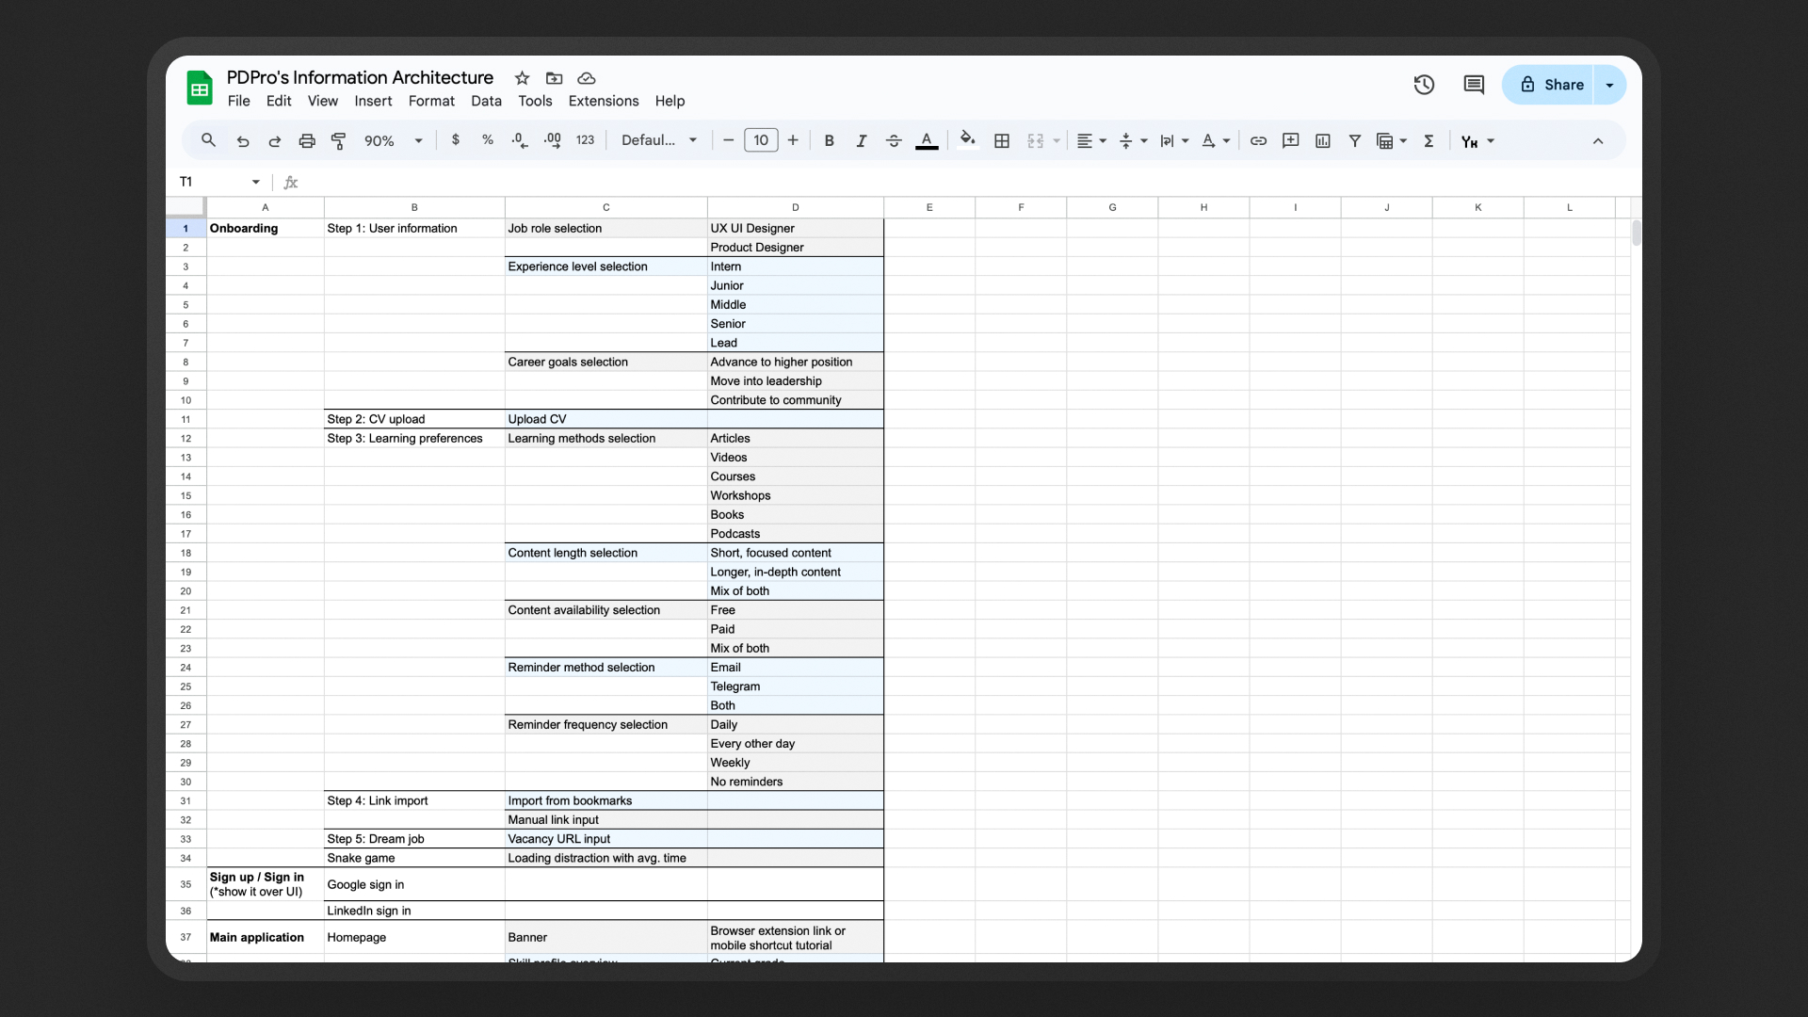The height and width of the screenshot is (1017, 1808).
Task: Open the Format menu
Action: (431, 101)
